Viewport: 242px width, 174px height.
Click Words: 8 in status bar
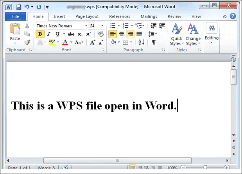click(x=46, y=168)
